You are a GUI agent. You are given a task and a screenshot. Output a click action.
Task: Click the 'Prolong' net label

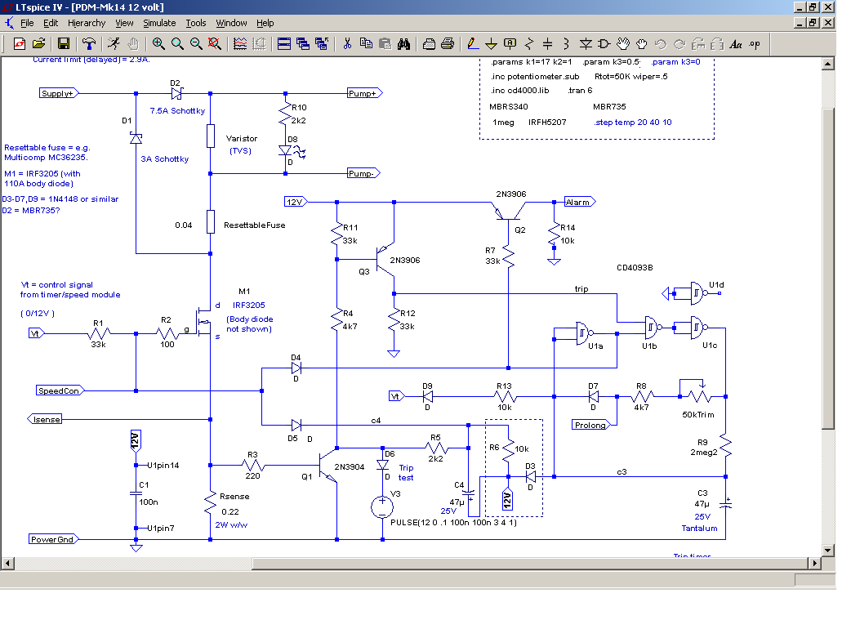coord(592,425)
